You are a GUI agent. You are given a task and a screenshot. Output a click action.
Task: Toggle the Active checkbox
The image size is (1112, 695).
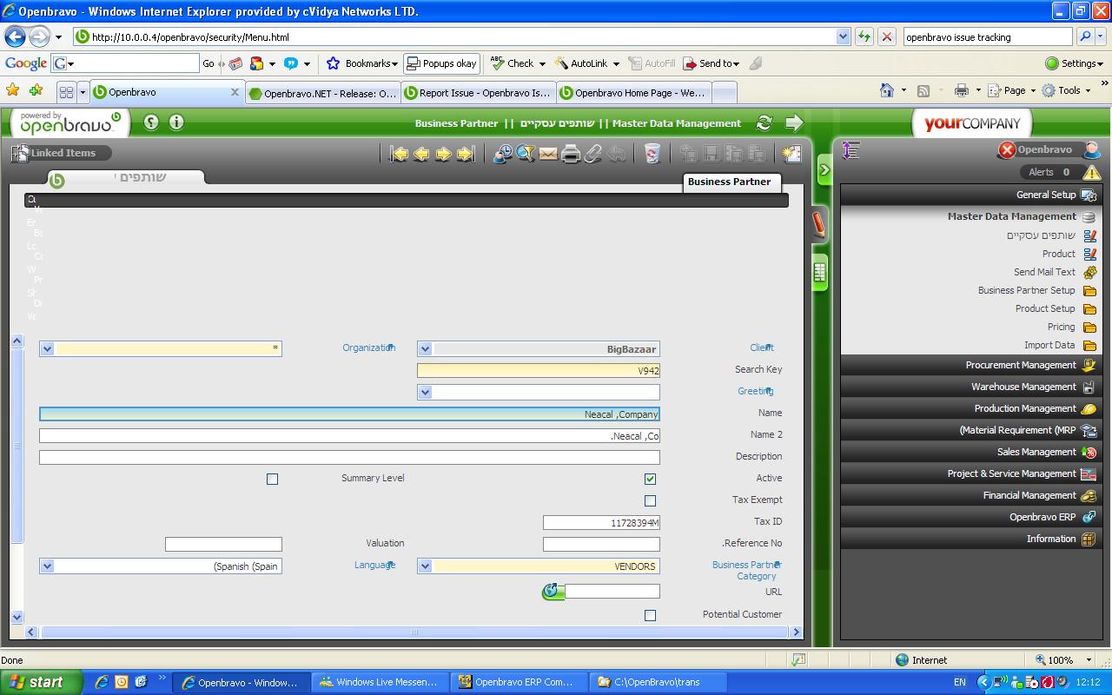[650, 479]
